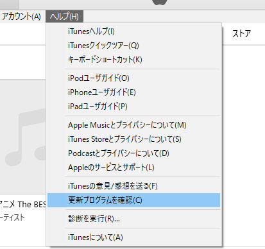This screenshot has height=249, width=265.
Task: Open the アカウント(A) menu
Action: (x=21, y=17)
